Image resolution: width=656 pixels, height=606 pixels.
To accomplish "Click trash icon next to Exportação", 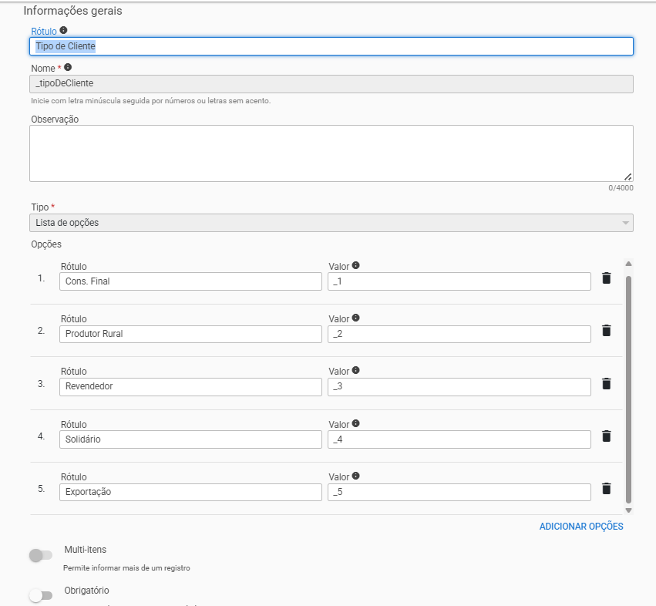I will pos(606,488).
